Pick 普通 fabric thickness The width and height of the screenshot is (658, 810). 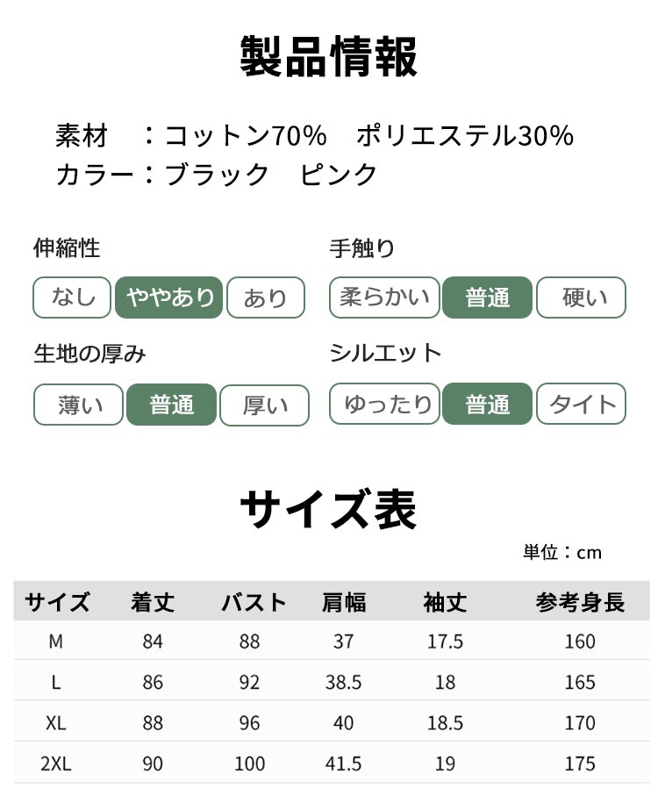point(171,405)
